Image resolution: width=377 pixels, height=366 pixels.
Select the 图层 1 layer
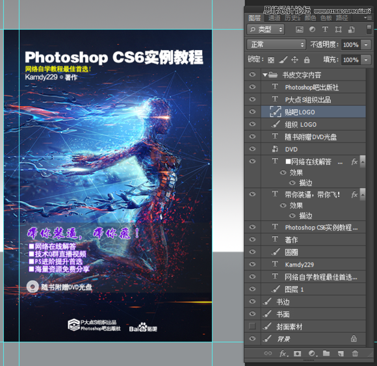[x=313, y=289]
